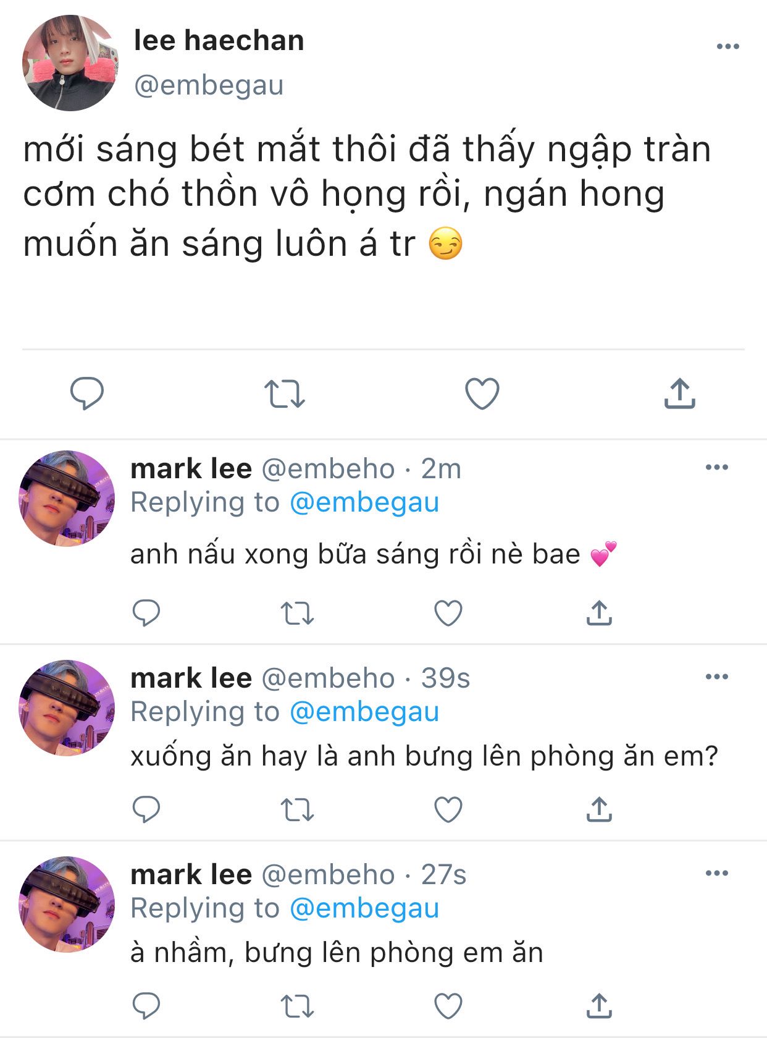Open more options for the main tweet
Viewport: 767px width, 1038px height.
point(727,46)
